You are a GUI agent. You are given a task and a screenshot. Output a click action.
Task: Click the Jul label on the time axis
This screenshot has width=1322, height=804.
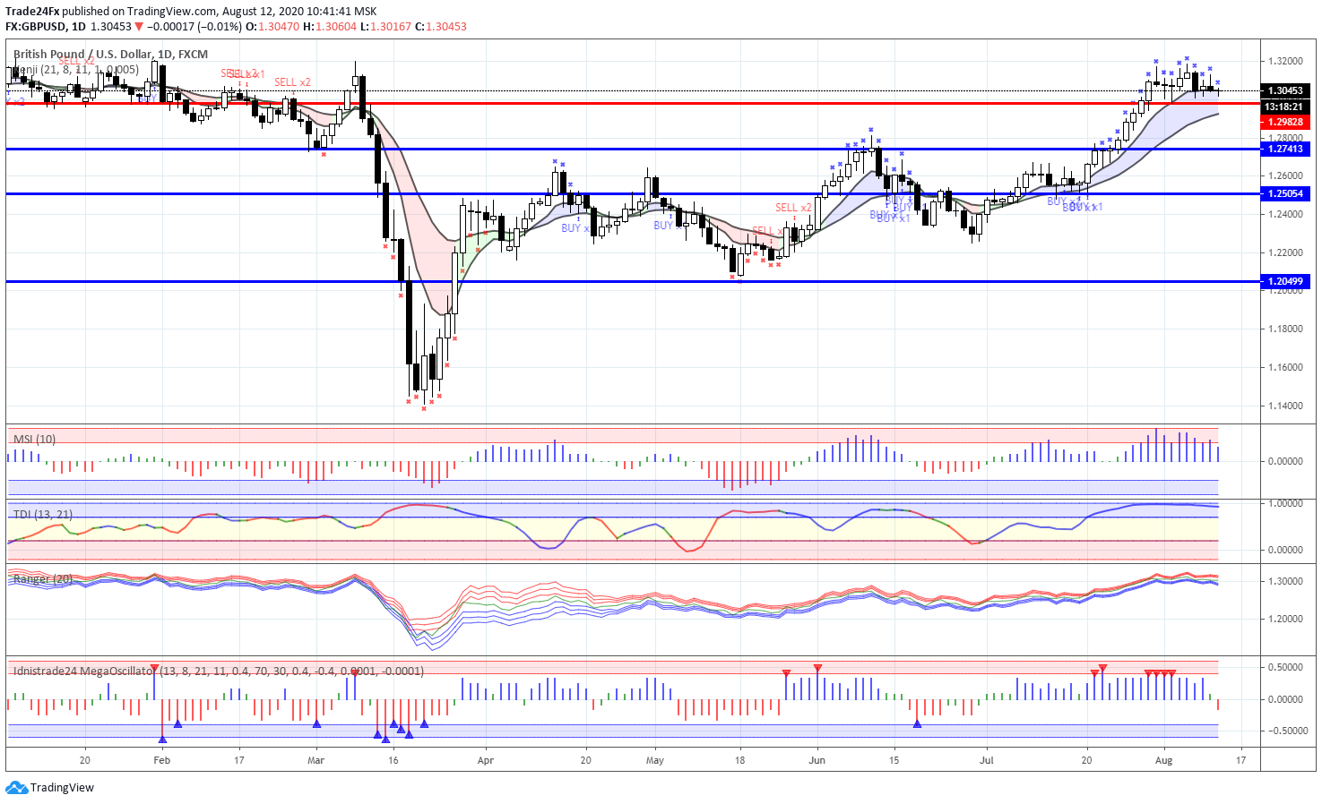pos(986,760)
